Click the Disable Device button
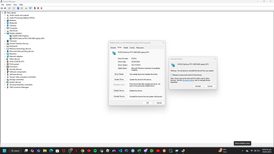The height and width of the screenshot is (154, 274). pos(119,91)
